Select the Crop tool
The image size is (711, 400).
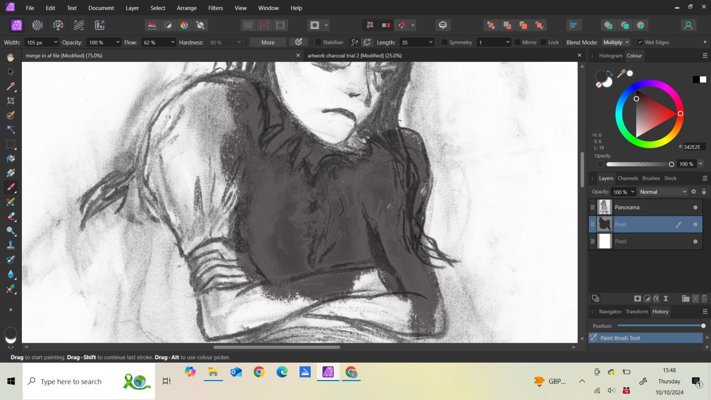[x=10, y=100]
